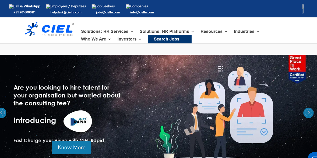The width and height of the screenshot is (317, 158).
Task: Go to next carousel slide
Action: coord(308,113)
